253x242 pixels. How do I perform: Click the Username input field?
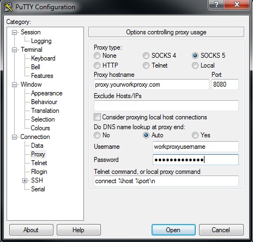[x=196, y=147]
